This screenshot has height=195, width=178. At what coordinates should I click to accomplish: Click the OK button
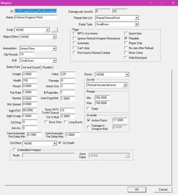coord(137,189)
